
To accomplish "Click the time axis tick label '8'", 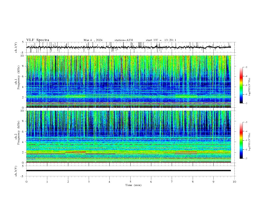I will coord(193,182).
